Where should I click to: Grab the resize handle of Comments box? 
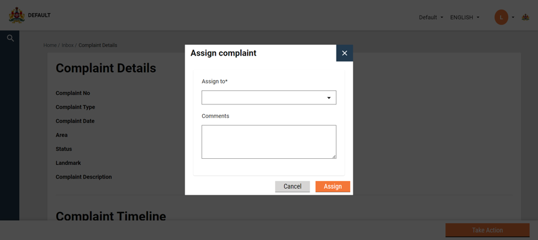pos(334,156)
